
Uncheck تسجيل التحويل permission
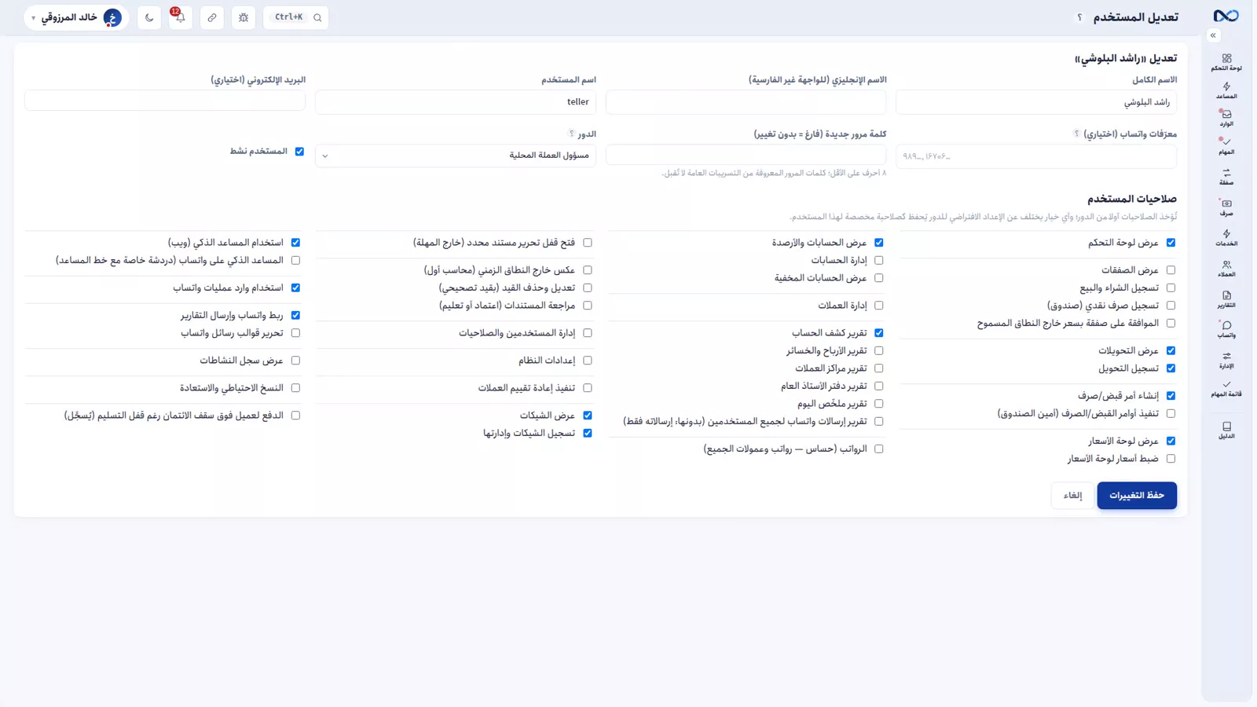coord(1171,368)
